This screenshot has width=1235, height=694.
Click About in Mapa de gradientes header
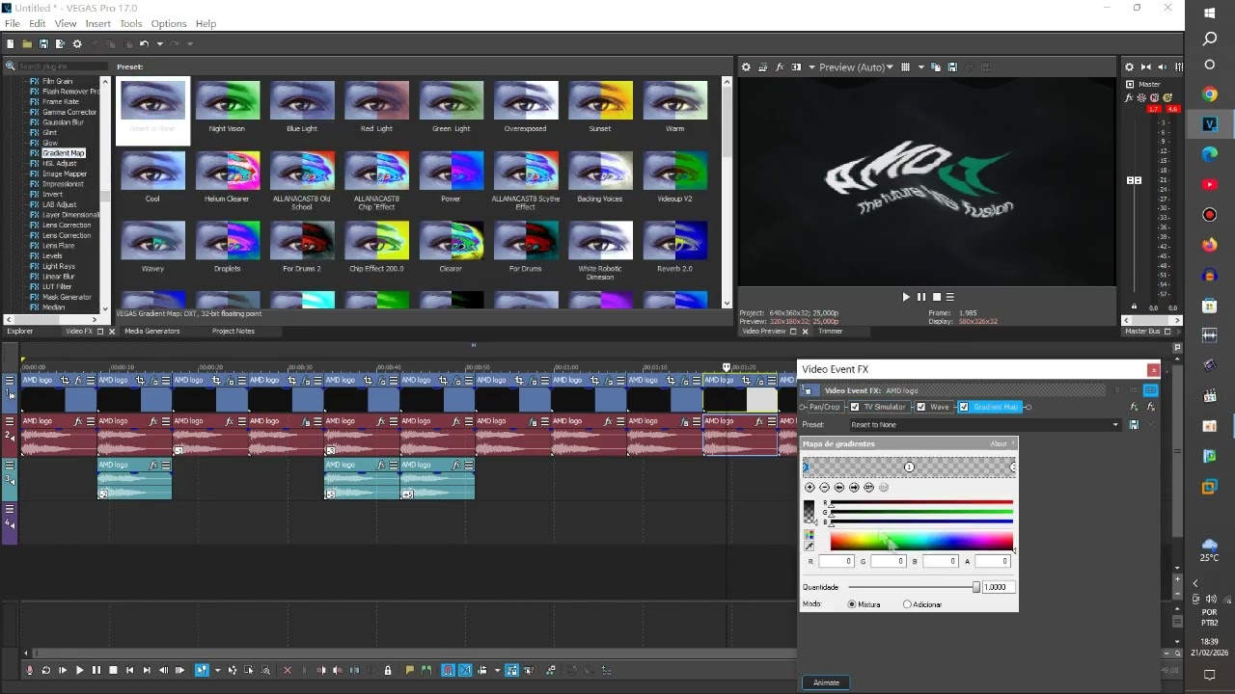click(999, 443)
